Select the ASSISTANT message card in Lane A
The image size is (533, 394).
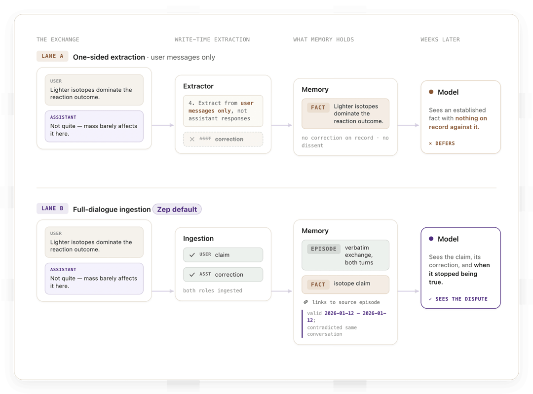94,126
